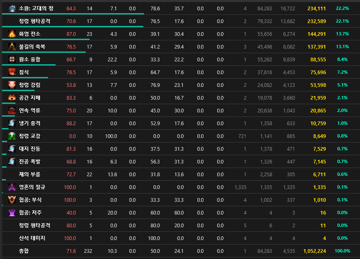Select the 신석 데미지 row label
Screen dimensions: 360x259
point(32,238)
